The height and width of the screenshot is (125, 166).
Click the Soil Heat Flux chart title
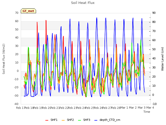pos(83,3)
